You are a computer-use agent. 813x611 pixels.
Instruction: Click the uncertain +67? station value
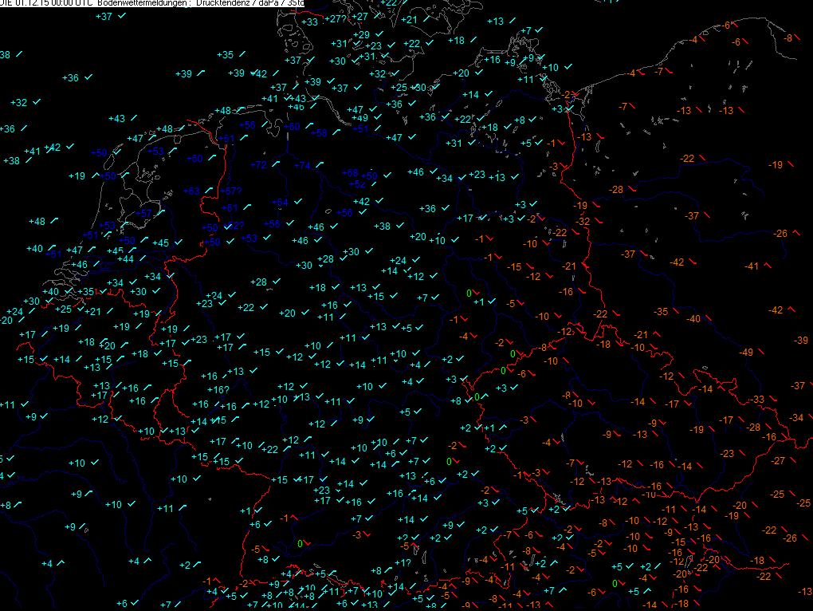231,191
